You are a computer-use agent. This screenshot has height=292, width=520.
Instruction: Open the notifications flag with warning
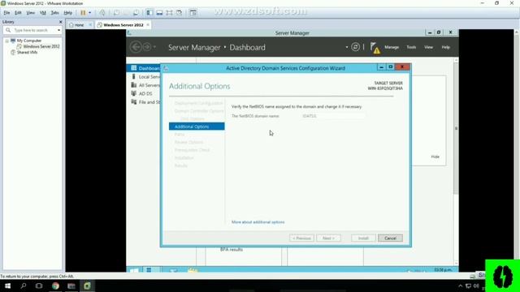coord(375,48)
